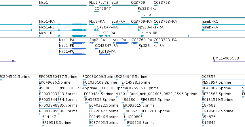The width and height of the screenshot is (245, 127).
Task: Click the CG33723-PA protein label
Action: point(165,40)
